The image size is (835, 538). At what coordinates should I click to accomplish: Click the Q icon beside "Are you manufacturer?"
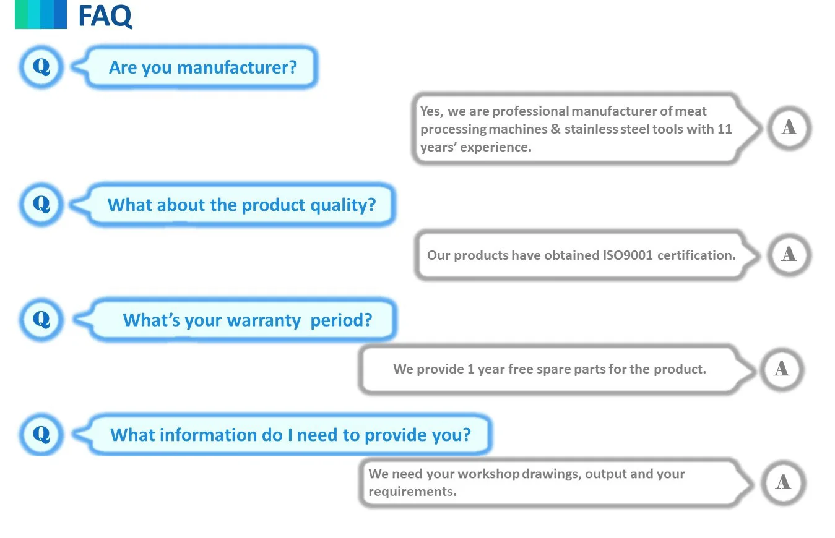click(x=41, y=66)
